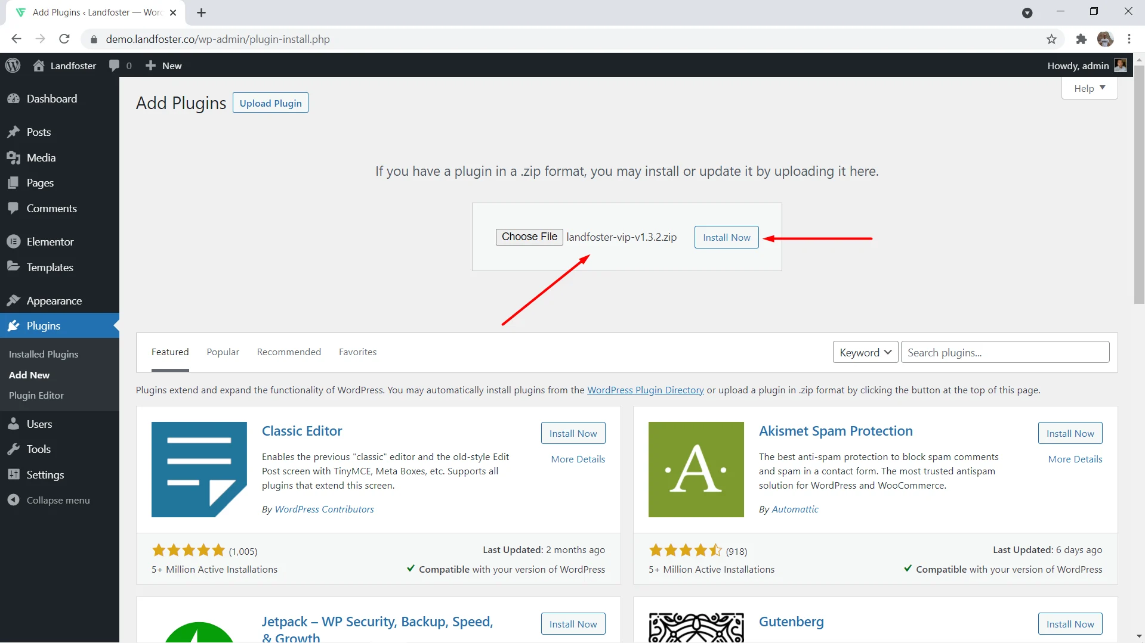Image resolution: width=1145 pixels, height=643 pixels.
Task: Click the browser address bar URL
Action: pyautogui.click(x=218, y=39)
